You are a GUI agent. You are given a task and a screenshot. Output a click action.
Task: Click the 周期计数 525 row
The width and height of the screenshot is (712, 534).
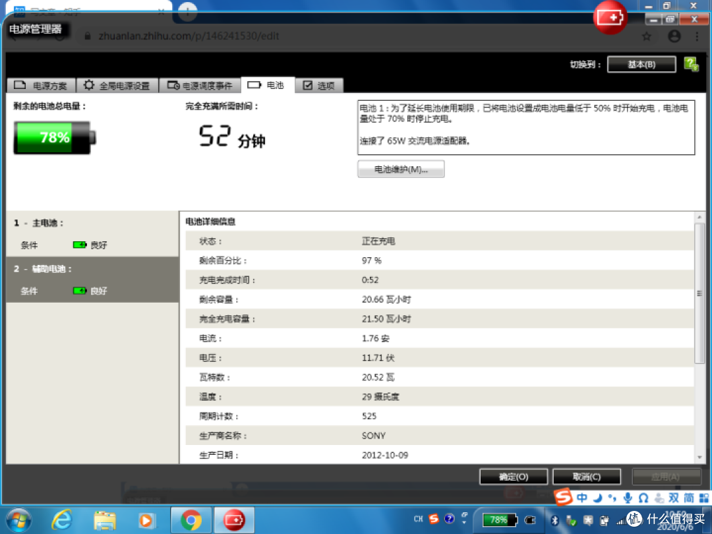click(439, 416)
